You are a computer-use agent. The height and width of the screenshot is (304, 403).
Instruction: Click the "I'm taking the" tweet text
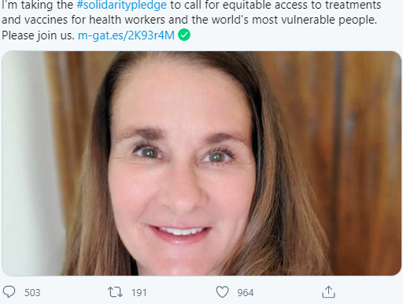(x=38, y=5)
